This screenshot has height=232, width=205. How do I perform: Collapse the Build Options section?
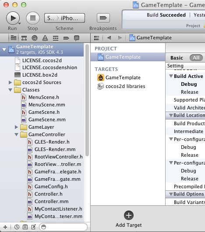(171, 194)
